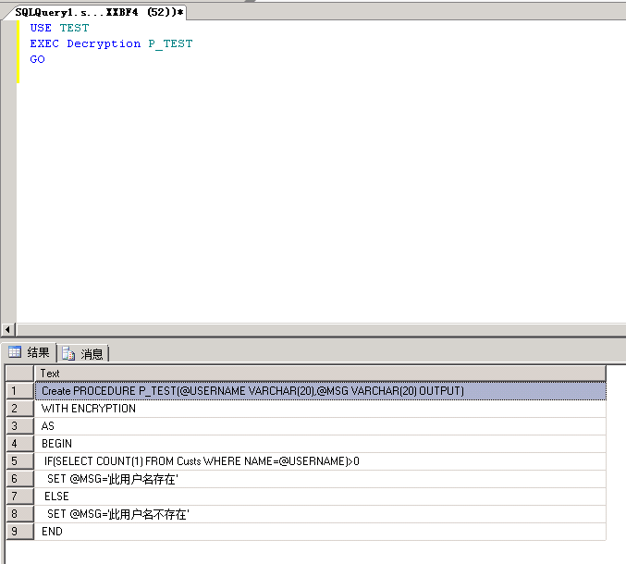626x564 pixels.
Task: Open the 结果 results tab
Action: click(30, 352)
